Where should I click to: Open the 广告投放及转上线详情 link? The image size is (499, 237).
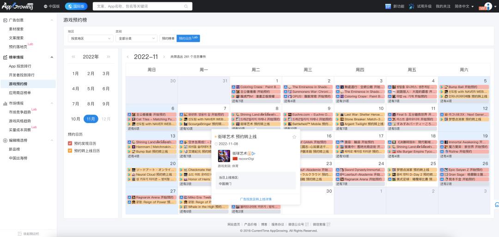coord(256,199)
